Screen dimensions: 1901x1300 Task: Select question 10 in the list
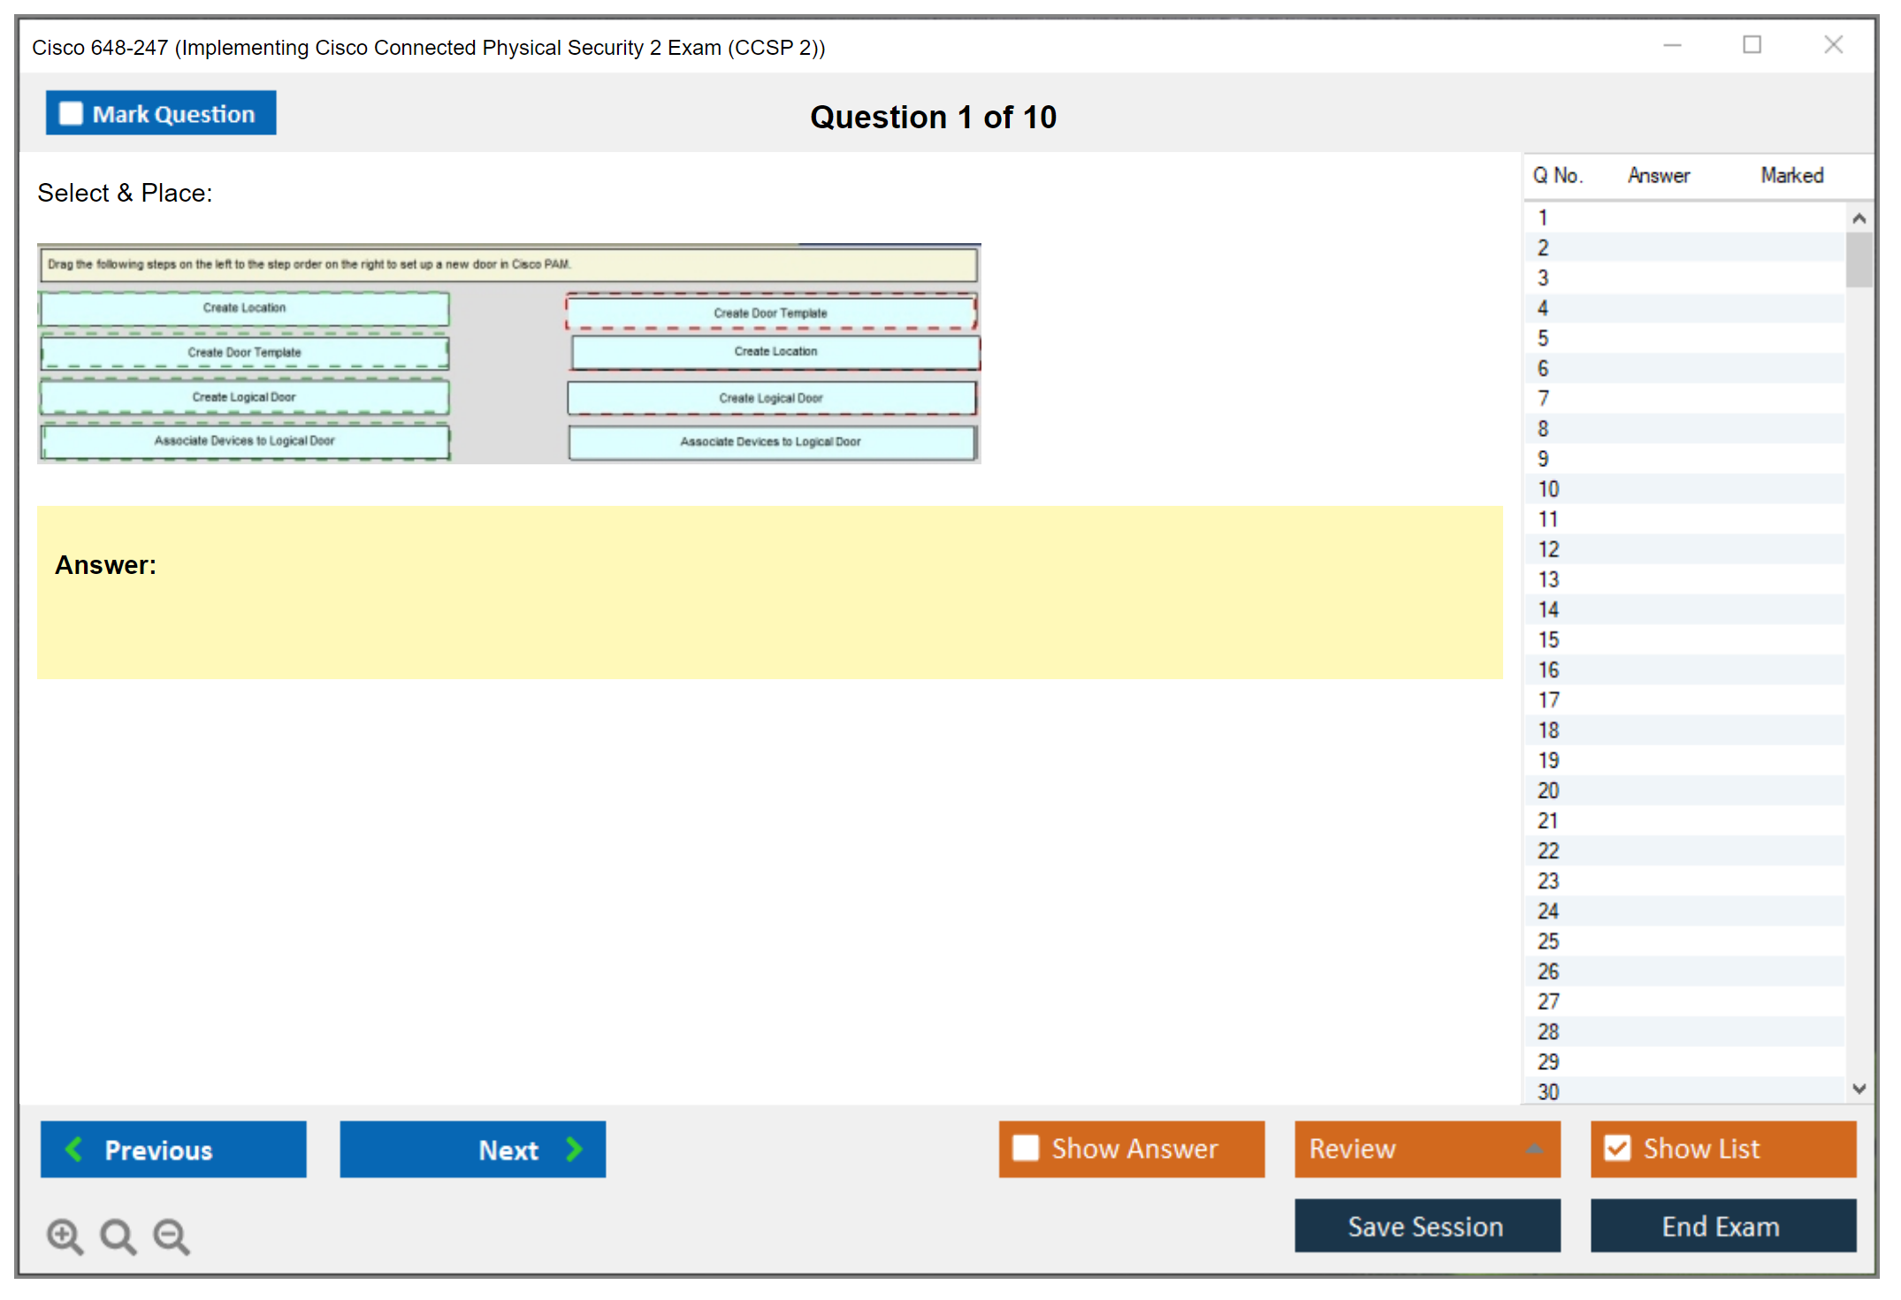point(1548,489)
